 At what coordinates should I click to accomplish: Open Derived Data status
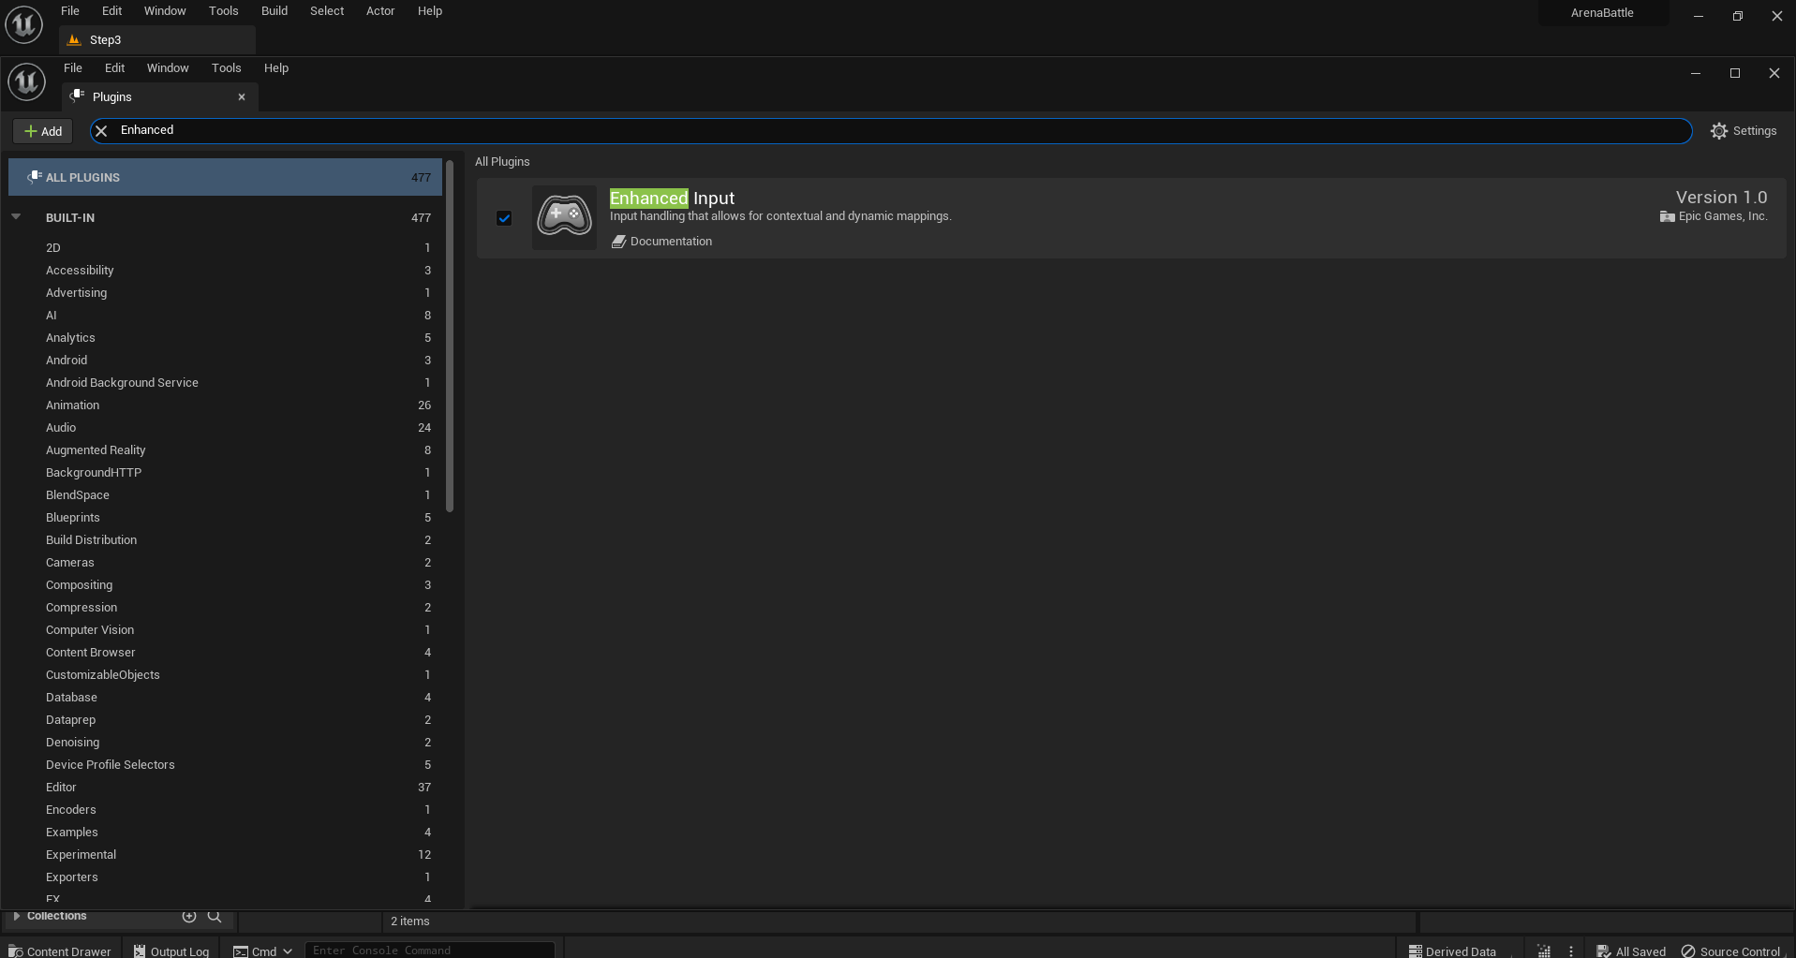pos(1452,951)
